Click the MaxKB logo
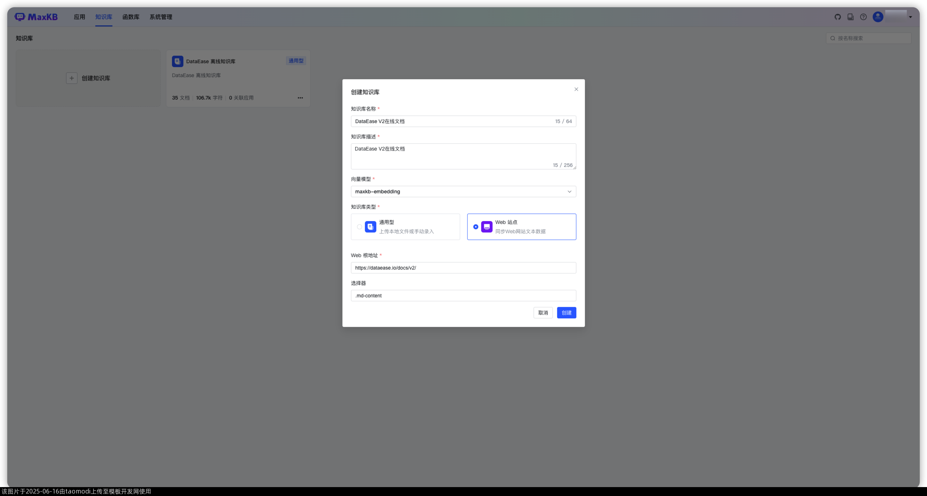This screenshot has height=496, width=927. click(36, 17)
